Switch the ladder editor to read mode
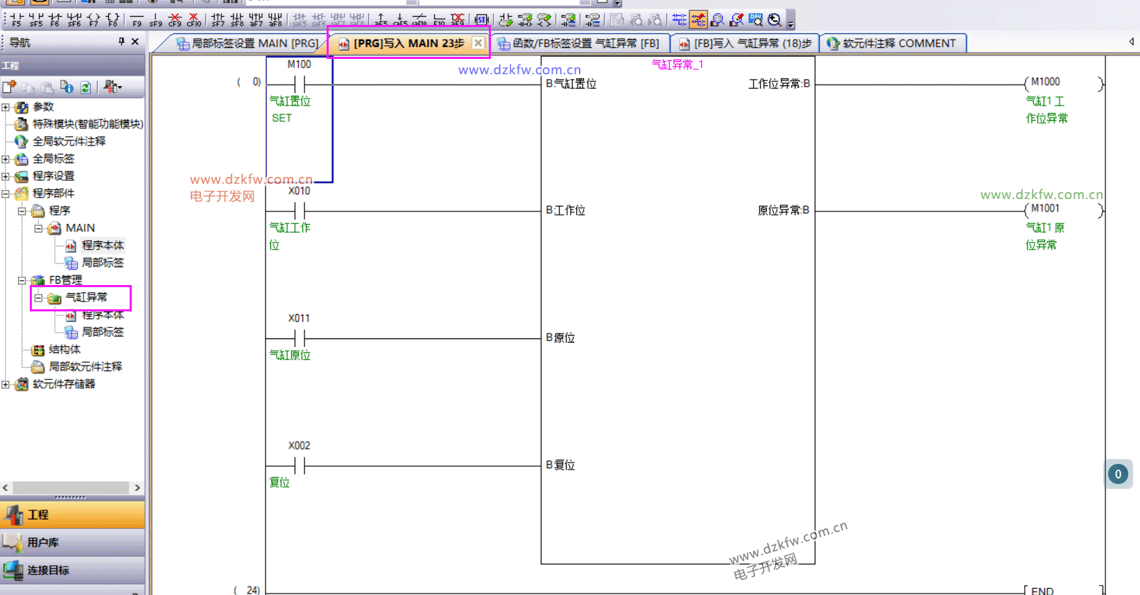1140x595 pixels. (679, 19)
